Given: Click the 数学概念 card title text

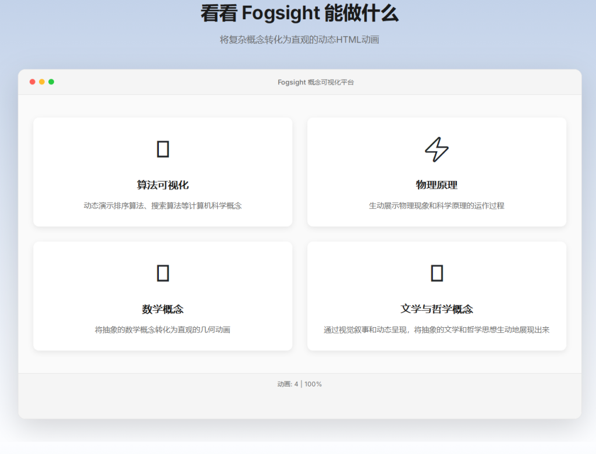Looking at the screenshot, I should tap(163, 309).
